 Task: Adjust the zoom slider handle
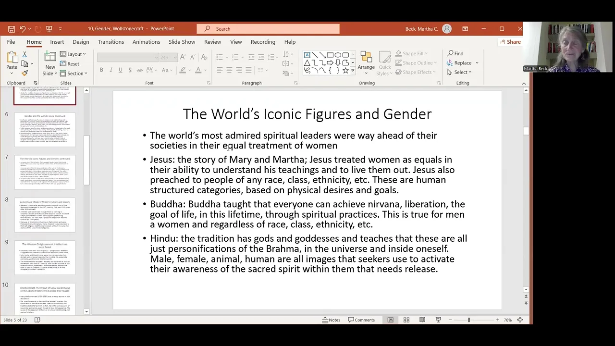point(468,320)
